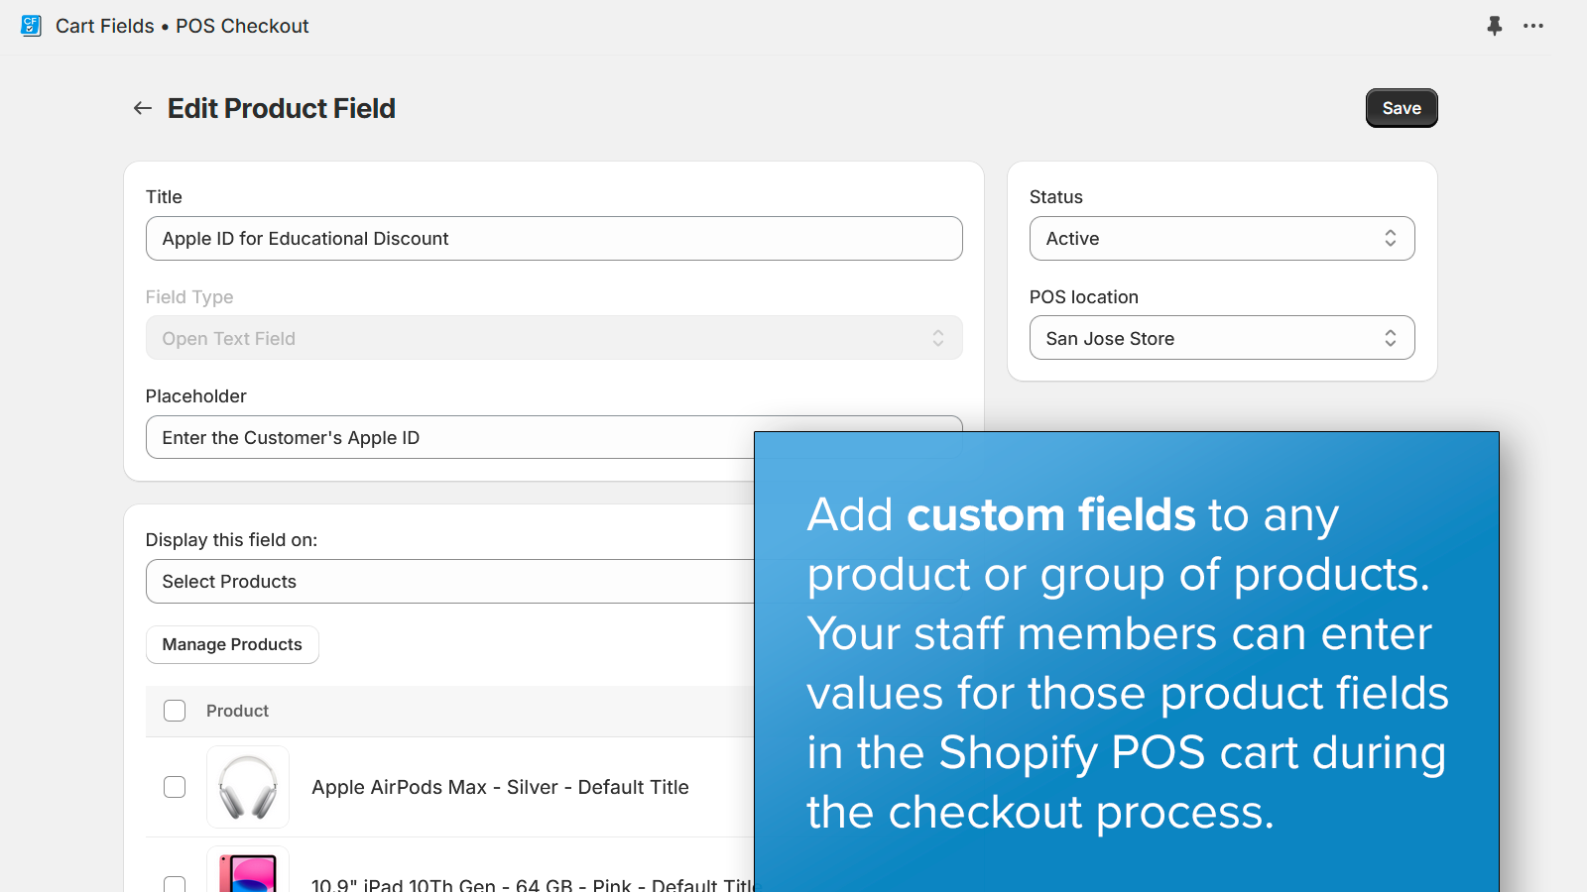The height and width of the screenshot is (892, 1587).
Task: Open the Status field's stepper chevrons
Action: pos(1392,238)
